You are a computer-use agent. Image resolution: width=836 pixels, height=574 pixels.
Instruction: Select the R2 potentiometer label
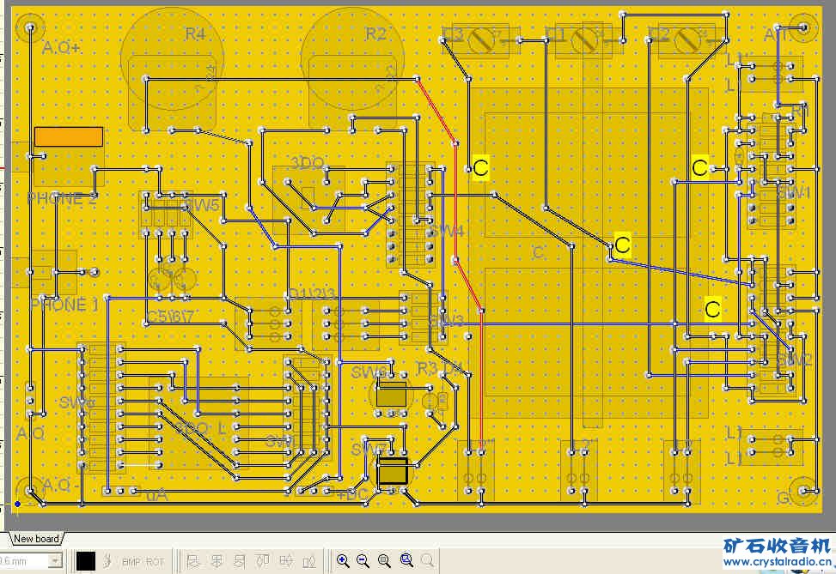pyautogui.click(x=375, y=34)
